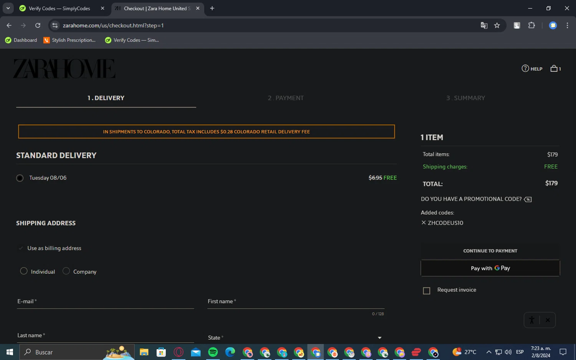Open the Verify Codes bookmark in bookmarks bar
The height and width of the screenshot is (360, 576).
[132, 40]
